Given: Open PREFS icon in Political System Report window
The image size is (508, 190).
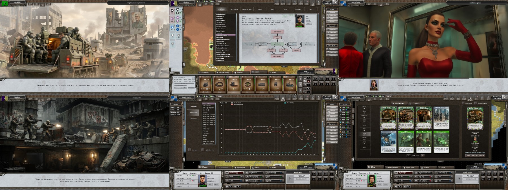Looking at the screenshot, I should [x=277, y=3].
